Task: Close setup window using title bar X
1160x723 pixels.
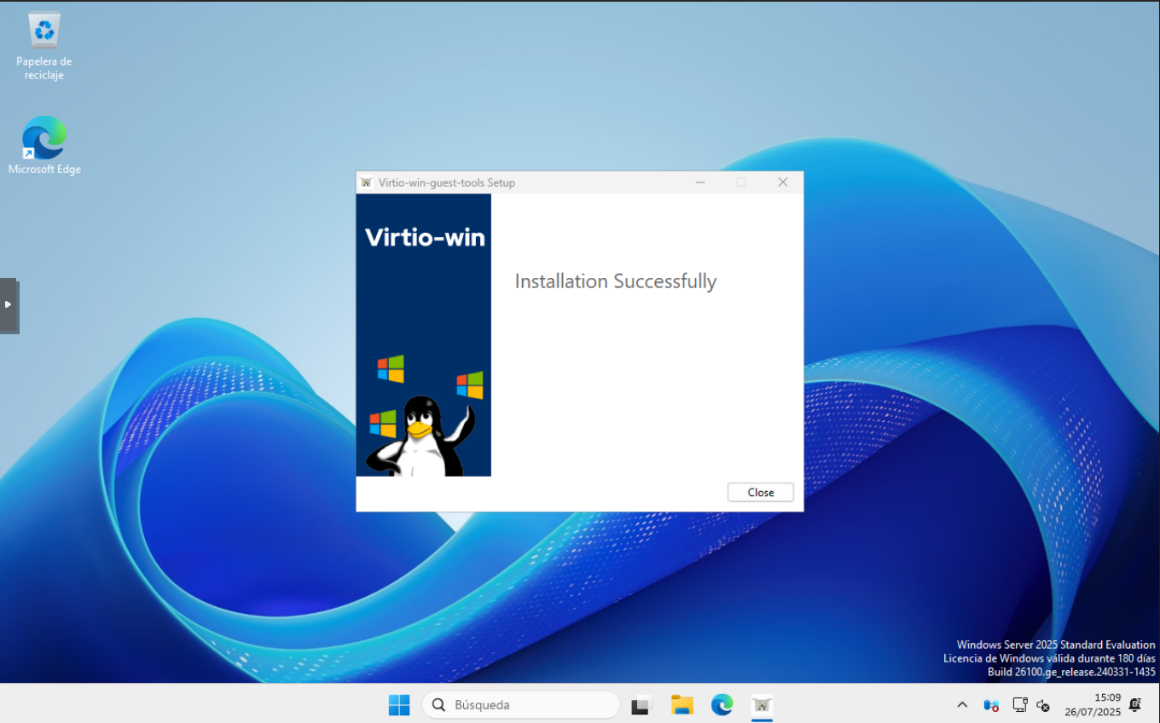Action: [782, 182]
